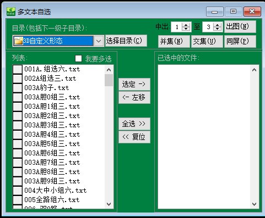
Task: Click the << 复位 button
Action: tap(134, 137)
